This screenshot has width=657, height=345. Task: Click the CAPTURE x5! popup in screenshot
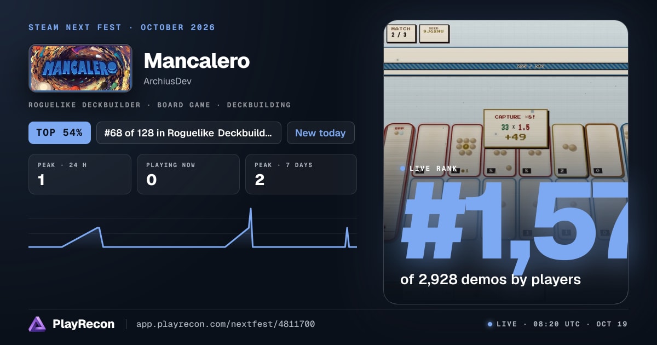coord(516,128)
